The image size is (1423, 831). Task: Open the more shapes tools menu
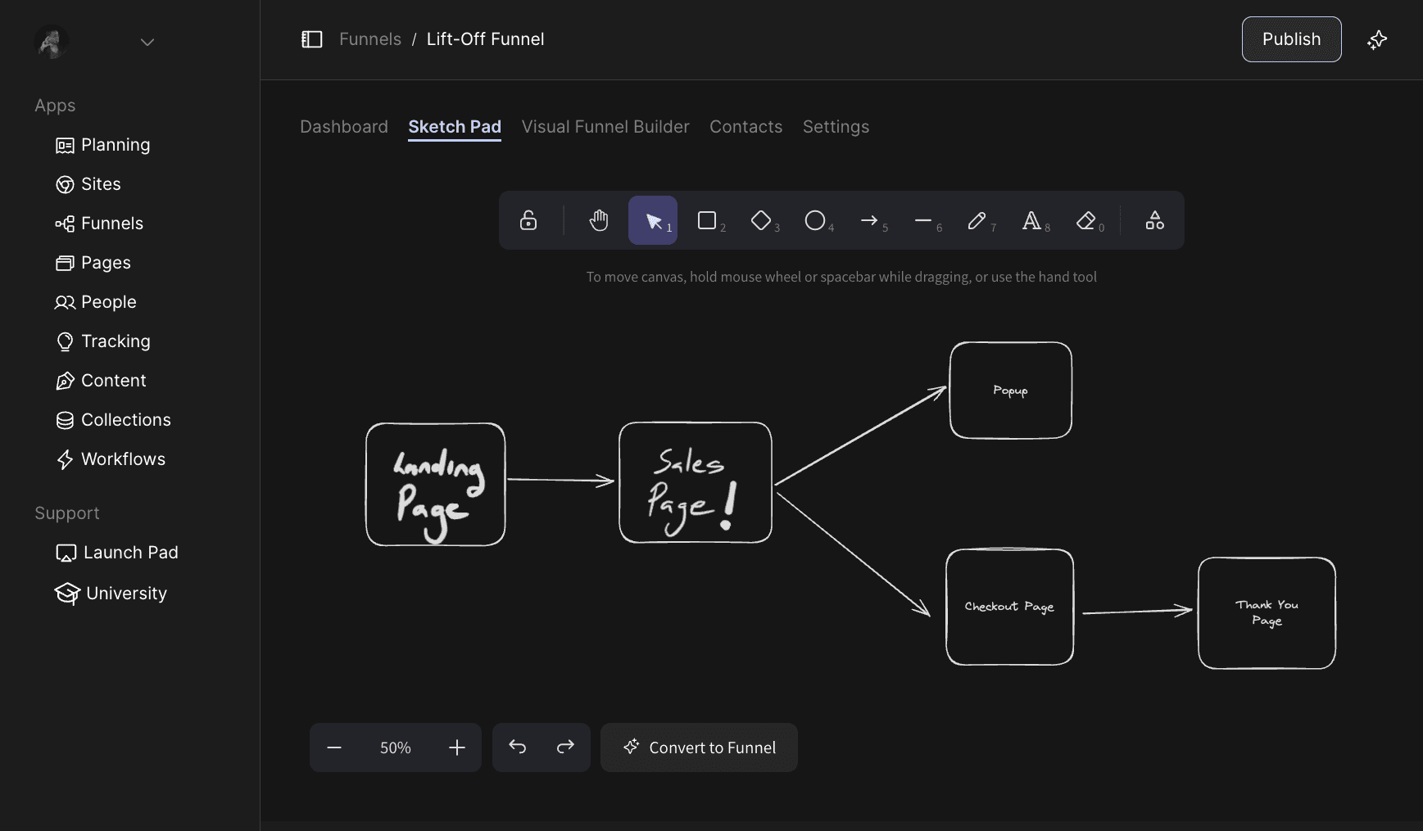click(1154, 220)
